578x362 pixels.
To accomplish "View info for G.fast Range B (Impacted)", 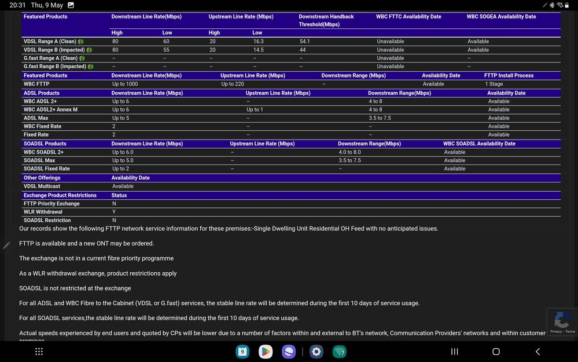I will pyautogui.click(x=90, y=66).
